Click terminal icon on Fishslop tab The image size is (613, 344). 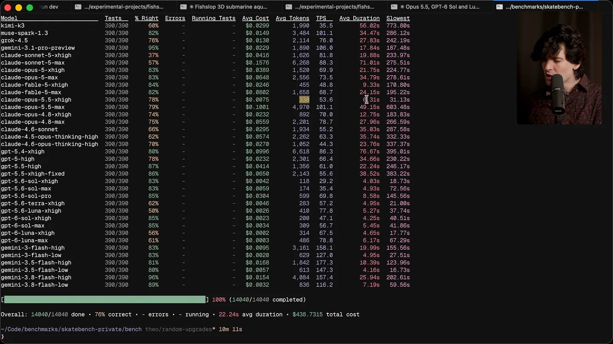184,6
